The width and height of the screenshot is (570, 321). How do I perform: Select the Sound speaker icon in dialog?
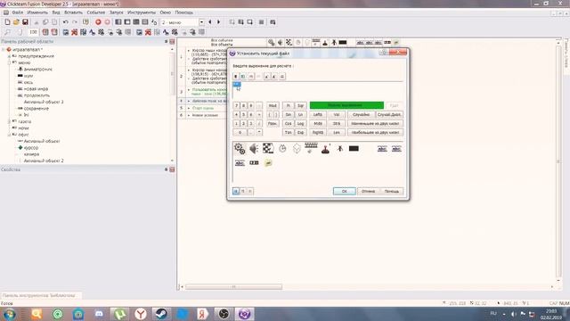tap(254, 149)
